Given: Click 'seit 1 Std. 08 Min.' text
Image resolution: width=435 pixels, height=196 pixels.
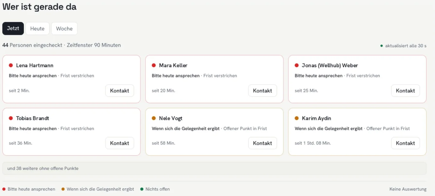Looking at the screenshot, I should pyautogui.click(x=313, y=143).
